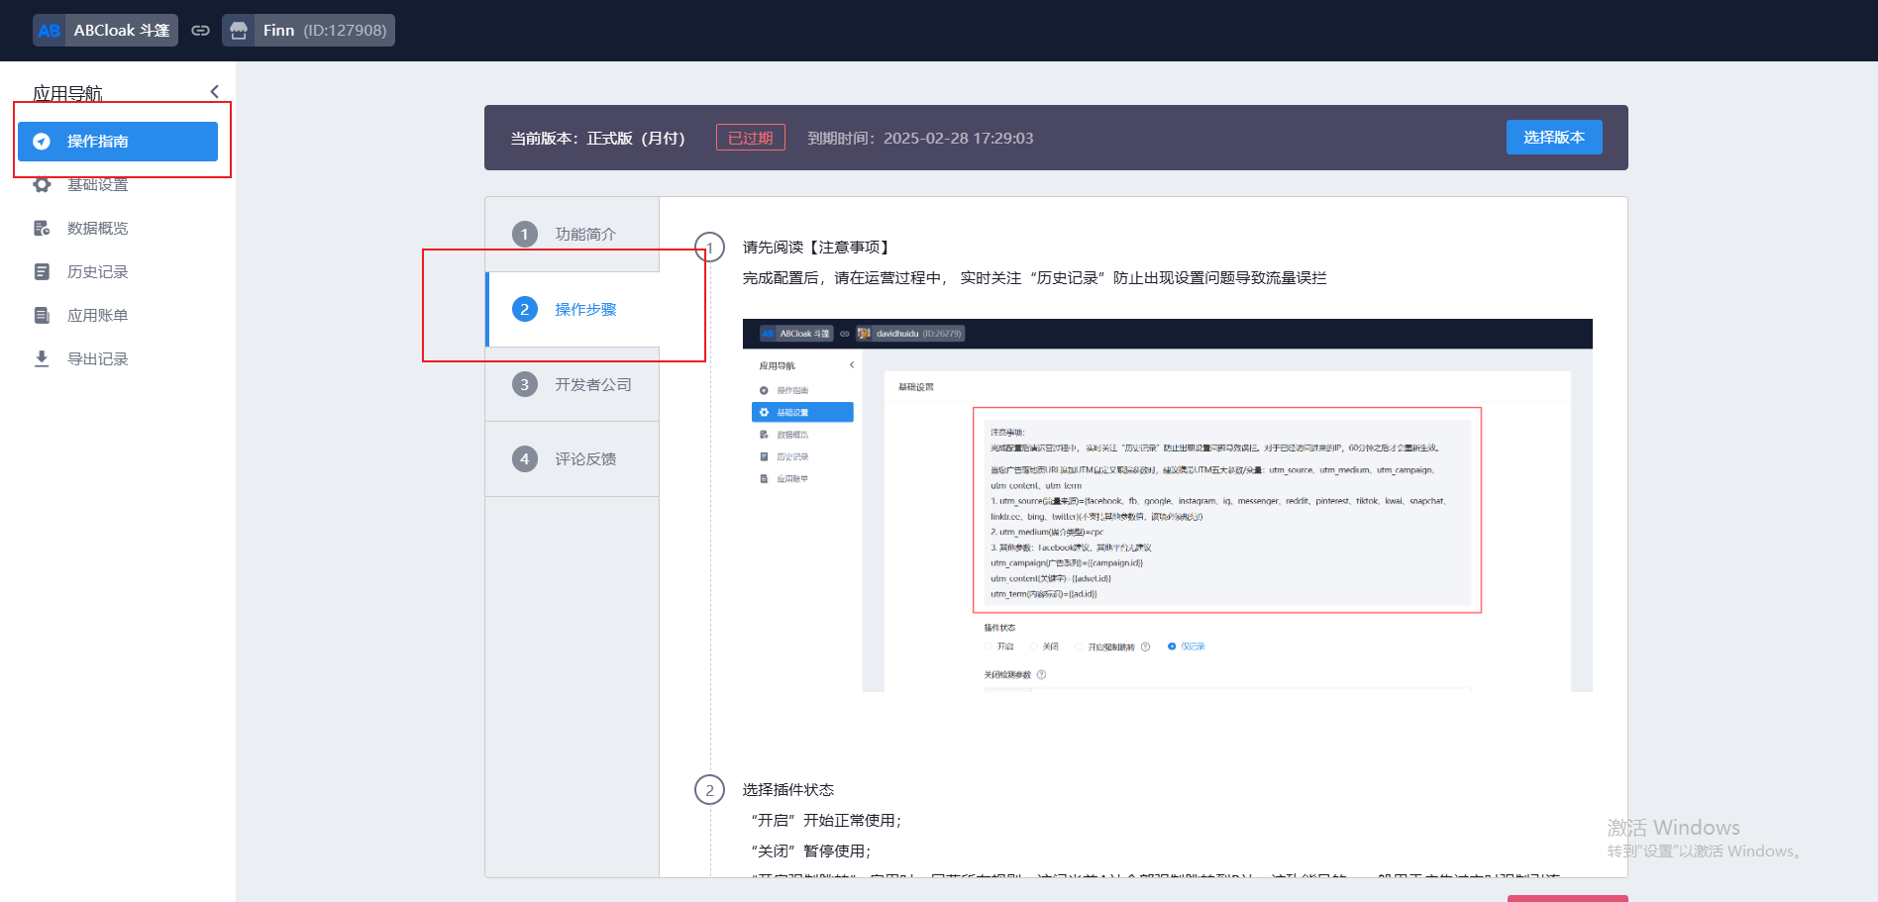
Task: Click the store icon beside Finn
Action: [x=239, y=31]
